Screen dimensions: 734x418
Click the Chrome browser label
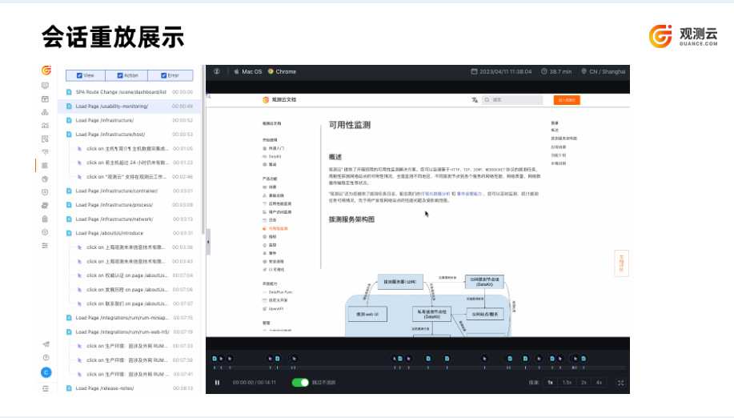click(x=286, y=71)
